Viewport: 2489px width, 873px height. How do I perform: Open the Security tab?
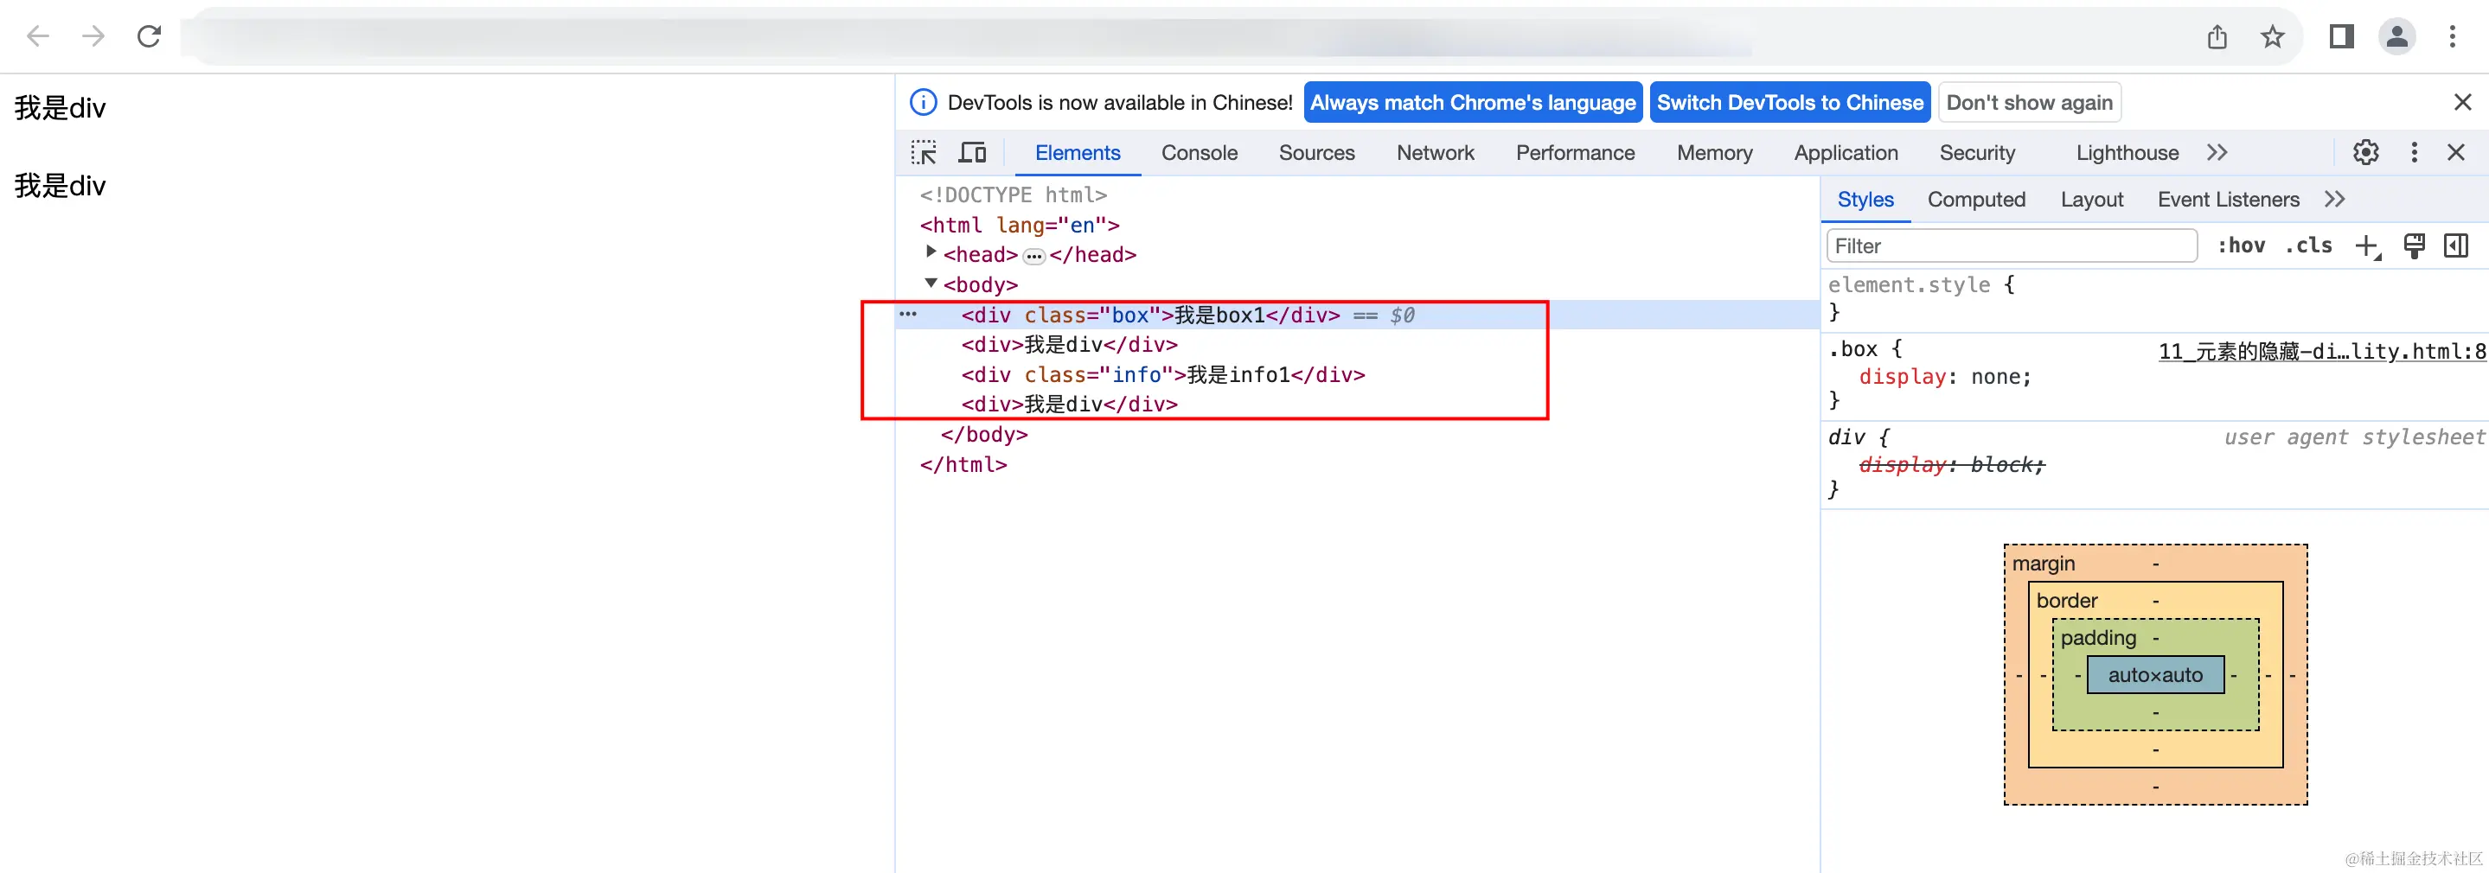(1977, 153)
